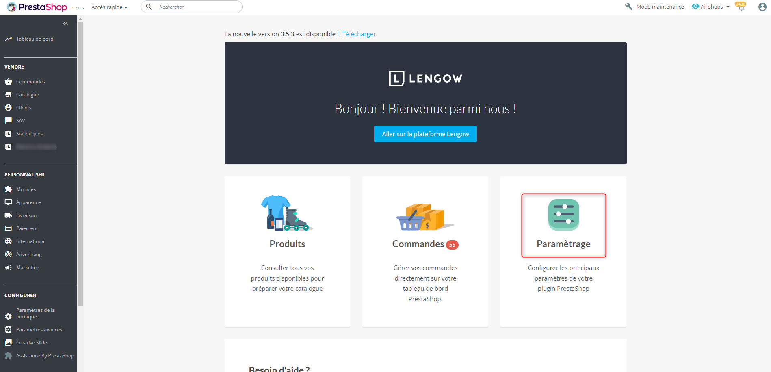Click the Produits illustration icon
This screenshot has height=372, width=771.
click(287, 213)
